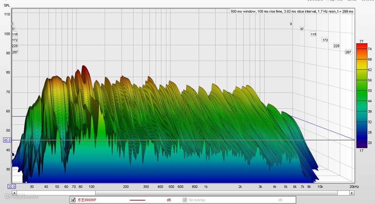Click the horizontal scrollbar right arrow
This screenshot has width=375, height=204.
[352, 193]
